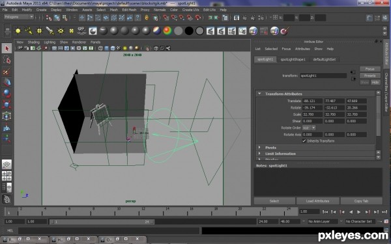This screenshot has width=391, height=244.
Task: Play the animation forwards
Action: [359, 212]
